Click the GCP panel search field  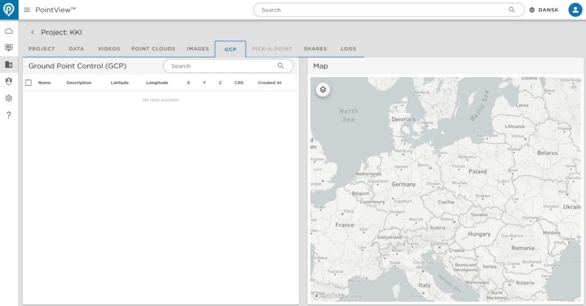coord(222,66)
